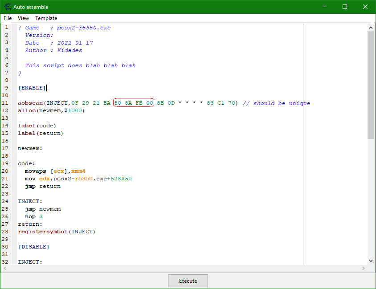Click the Execute button
This screenshot has width=376, height=289.
pyautogui.click(x=188, y=281)
